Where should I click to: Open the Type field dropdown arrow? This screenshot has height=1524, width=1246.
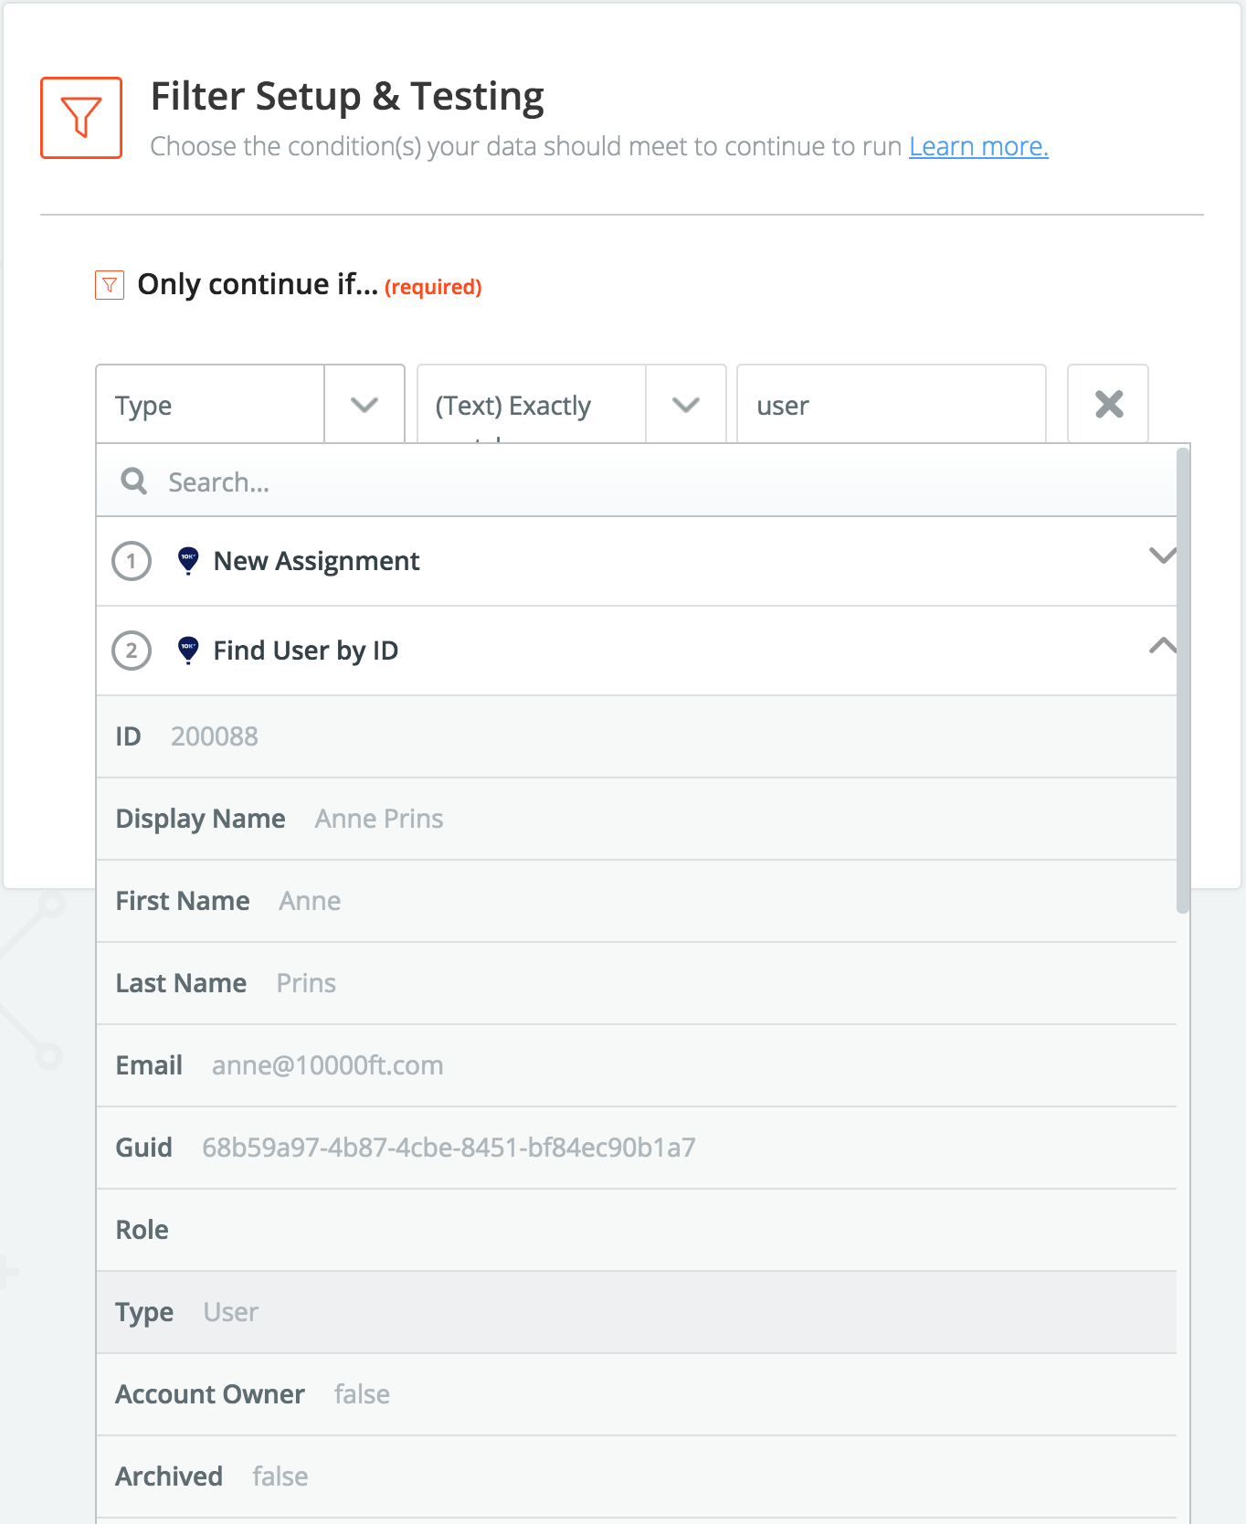pos(364,405)
